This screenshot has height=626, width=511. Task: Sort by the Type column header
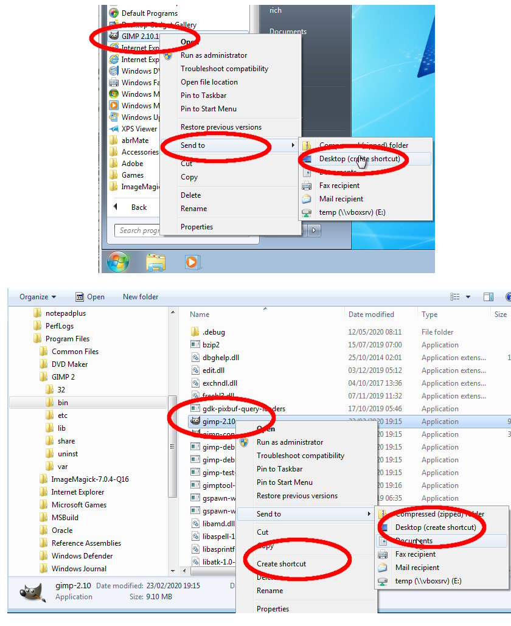[x=429, y=315]
